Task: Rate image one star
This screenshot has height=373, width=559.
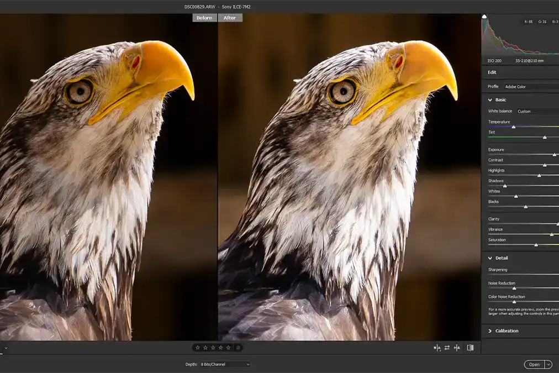Action: point(198,348)
